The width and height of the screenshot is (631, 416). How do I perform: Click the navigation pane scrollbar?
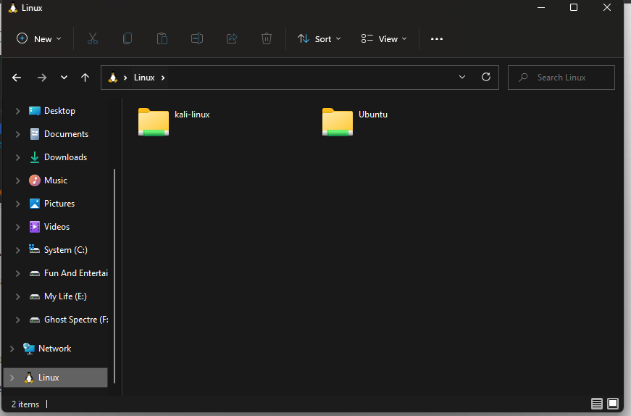coord(114,276)
